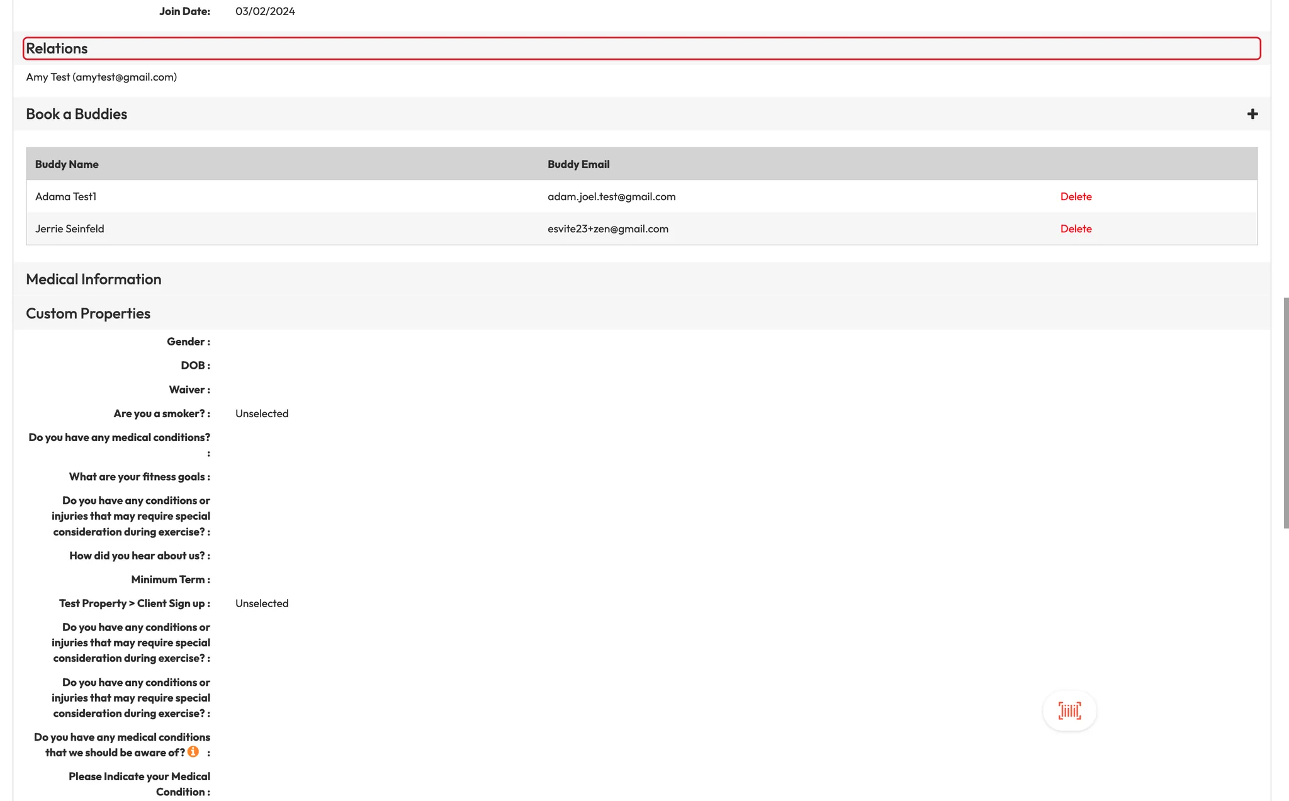The width and height of the screenshot is (1289, 801).
Task: Click the orange info icon beside medical conditions
Action: click(193, 752)
